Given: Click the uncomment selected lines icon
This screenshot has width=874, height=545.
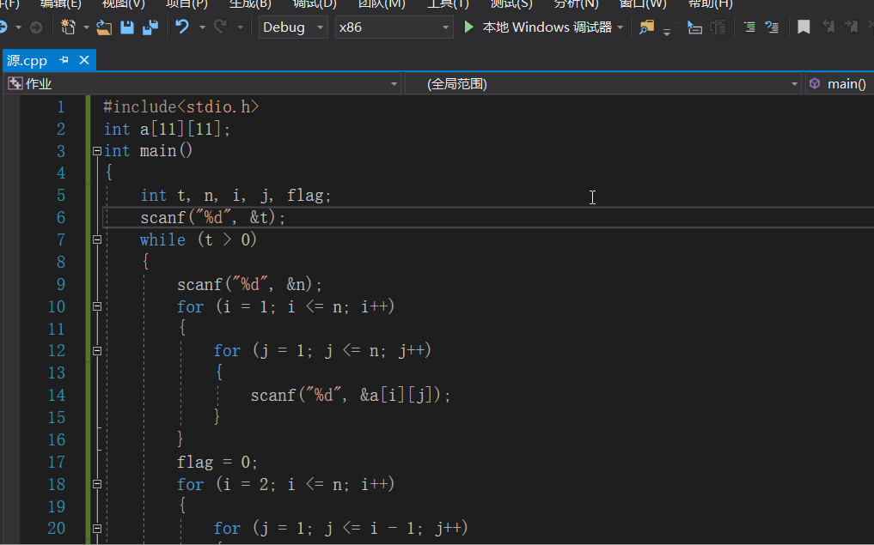Looking at the screenshot, I should (772, 27).
